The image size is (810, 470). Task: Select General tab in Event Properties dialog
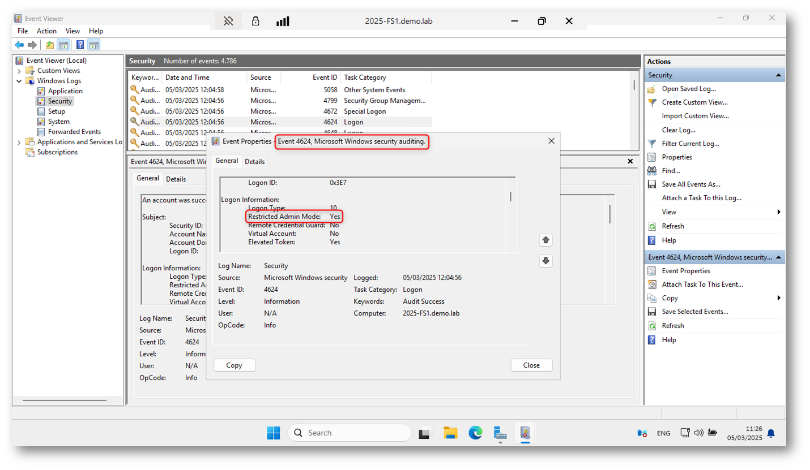click(x=227, y=161)
